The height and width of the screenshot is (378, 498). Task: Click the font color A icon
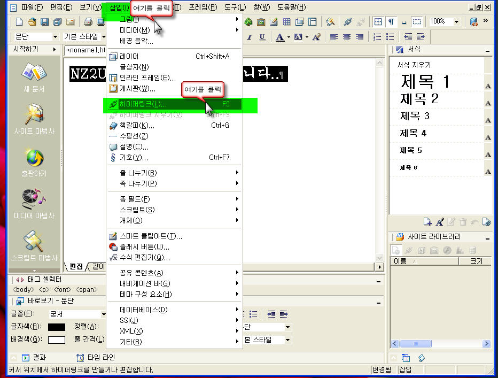tap(280, 37)
